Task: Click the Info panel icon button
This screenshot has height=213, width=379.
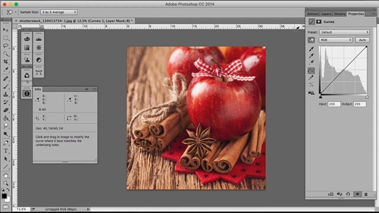Action: (x=27, y=93)
